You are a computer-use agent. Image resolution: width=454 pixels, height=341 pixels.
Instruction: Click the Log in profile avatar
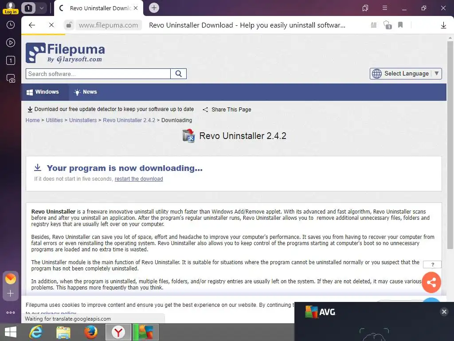click(x=11, y=8)
